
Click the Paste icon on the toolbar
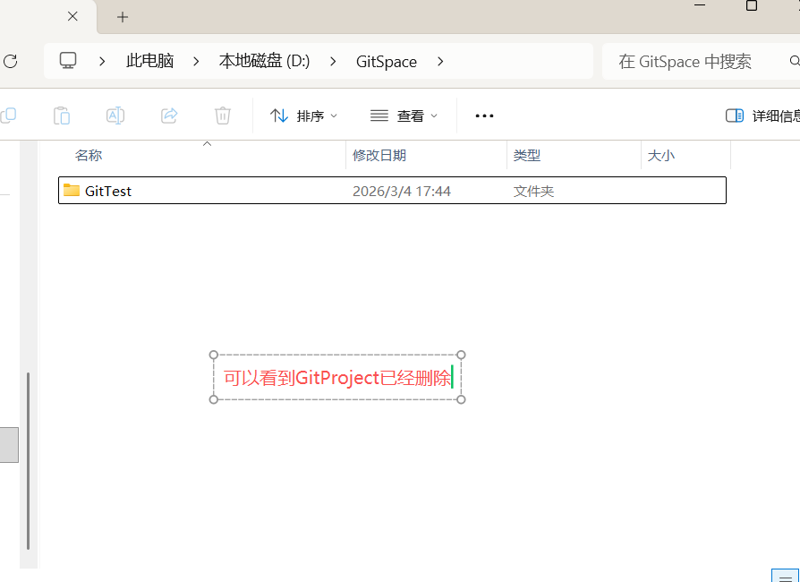62,116
